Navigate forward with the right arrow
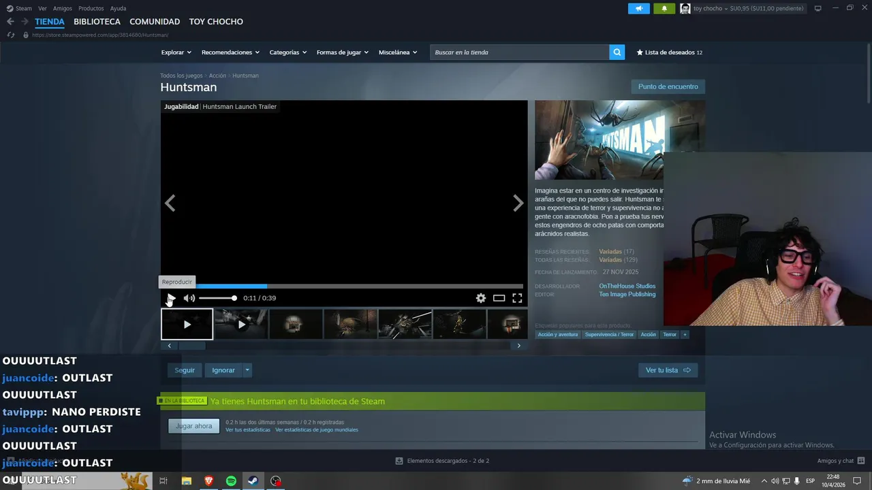This screenshot has width=872, height=490. point(25,22)
